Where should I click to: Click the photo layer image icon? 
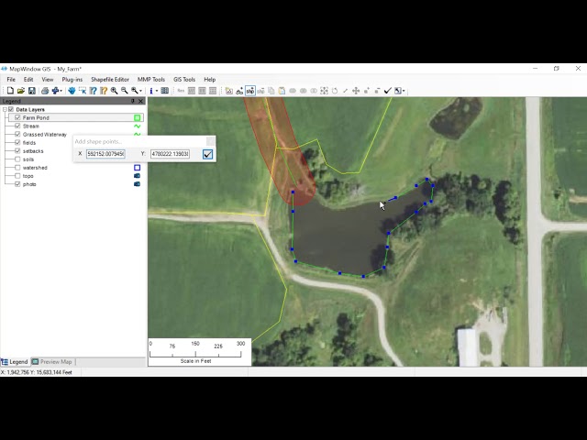pyautogui.click(x=138, y=184)
